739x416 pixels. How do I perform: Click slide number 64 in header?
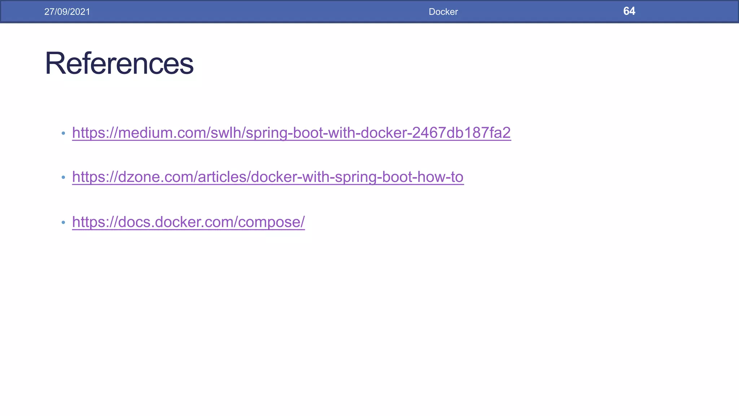tap(629, 11)
